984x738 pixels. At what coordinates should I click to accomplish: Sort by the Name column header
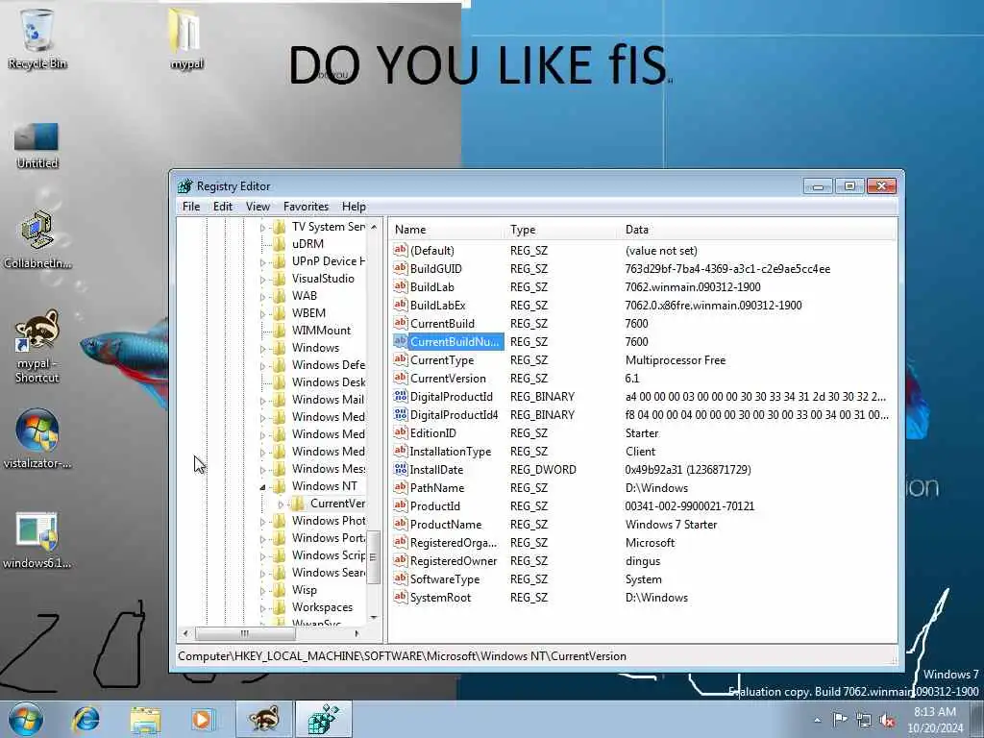(446, 229)
